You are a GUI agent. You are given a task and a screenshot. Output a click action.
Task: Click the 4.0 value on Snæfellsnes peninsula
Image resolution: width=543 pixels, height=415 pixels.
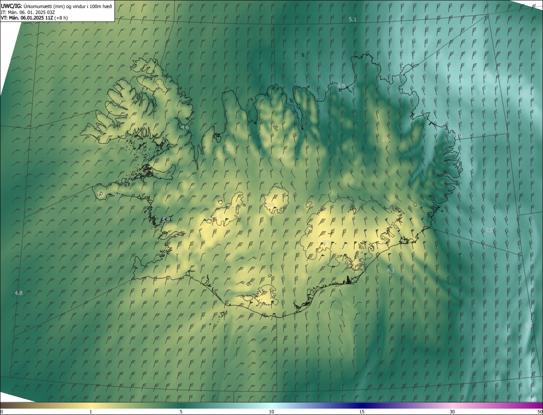(118, 194)
